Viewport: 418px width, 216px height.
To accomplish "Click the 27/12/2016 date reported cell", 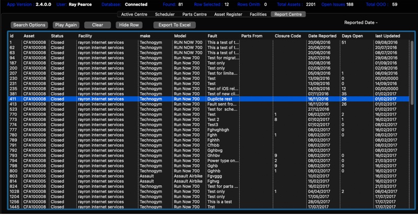I will [x=319, y=109].
